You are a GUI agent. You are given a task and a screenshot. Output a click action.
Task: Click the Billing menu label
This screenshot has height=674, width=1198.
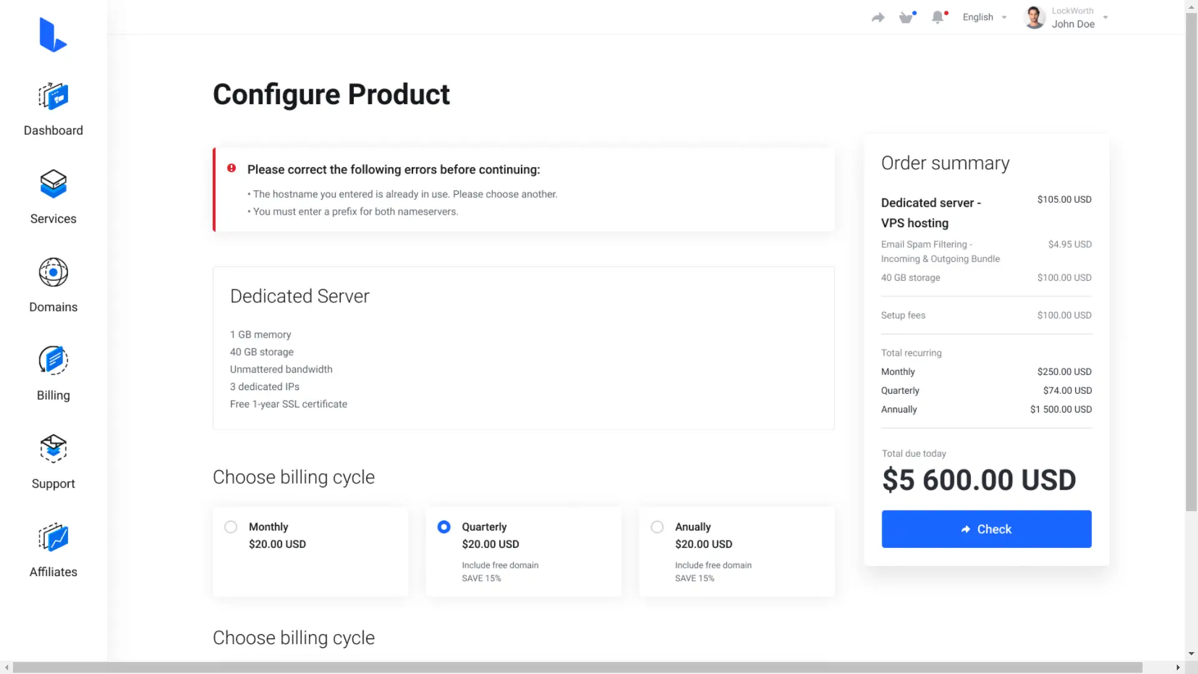pyautogui.click(x=53, y=396)
